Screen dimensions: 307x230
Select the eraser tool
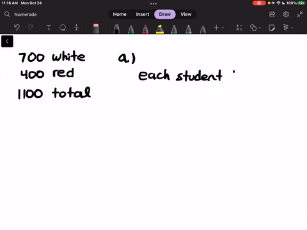coord(96,29)
